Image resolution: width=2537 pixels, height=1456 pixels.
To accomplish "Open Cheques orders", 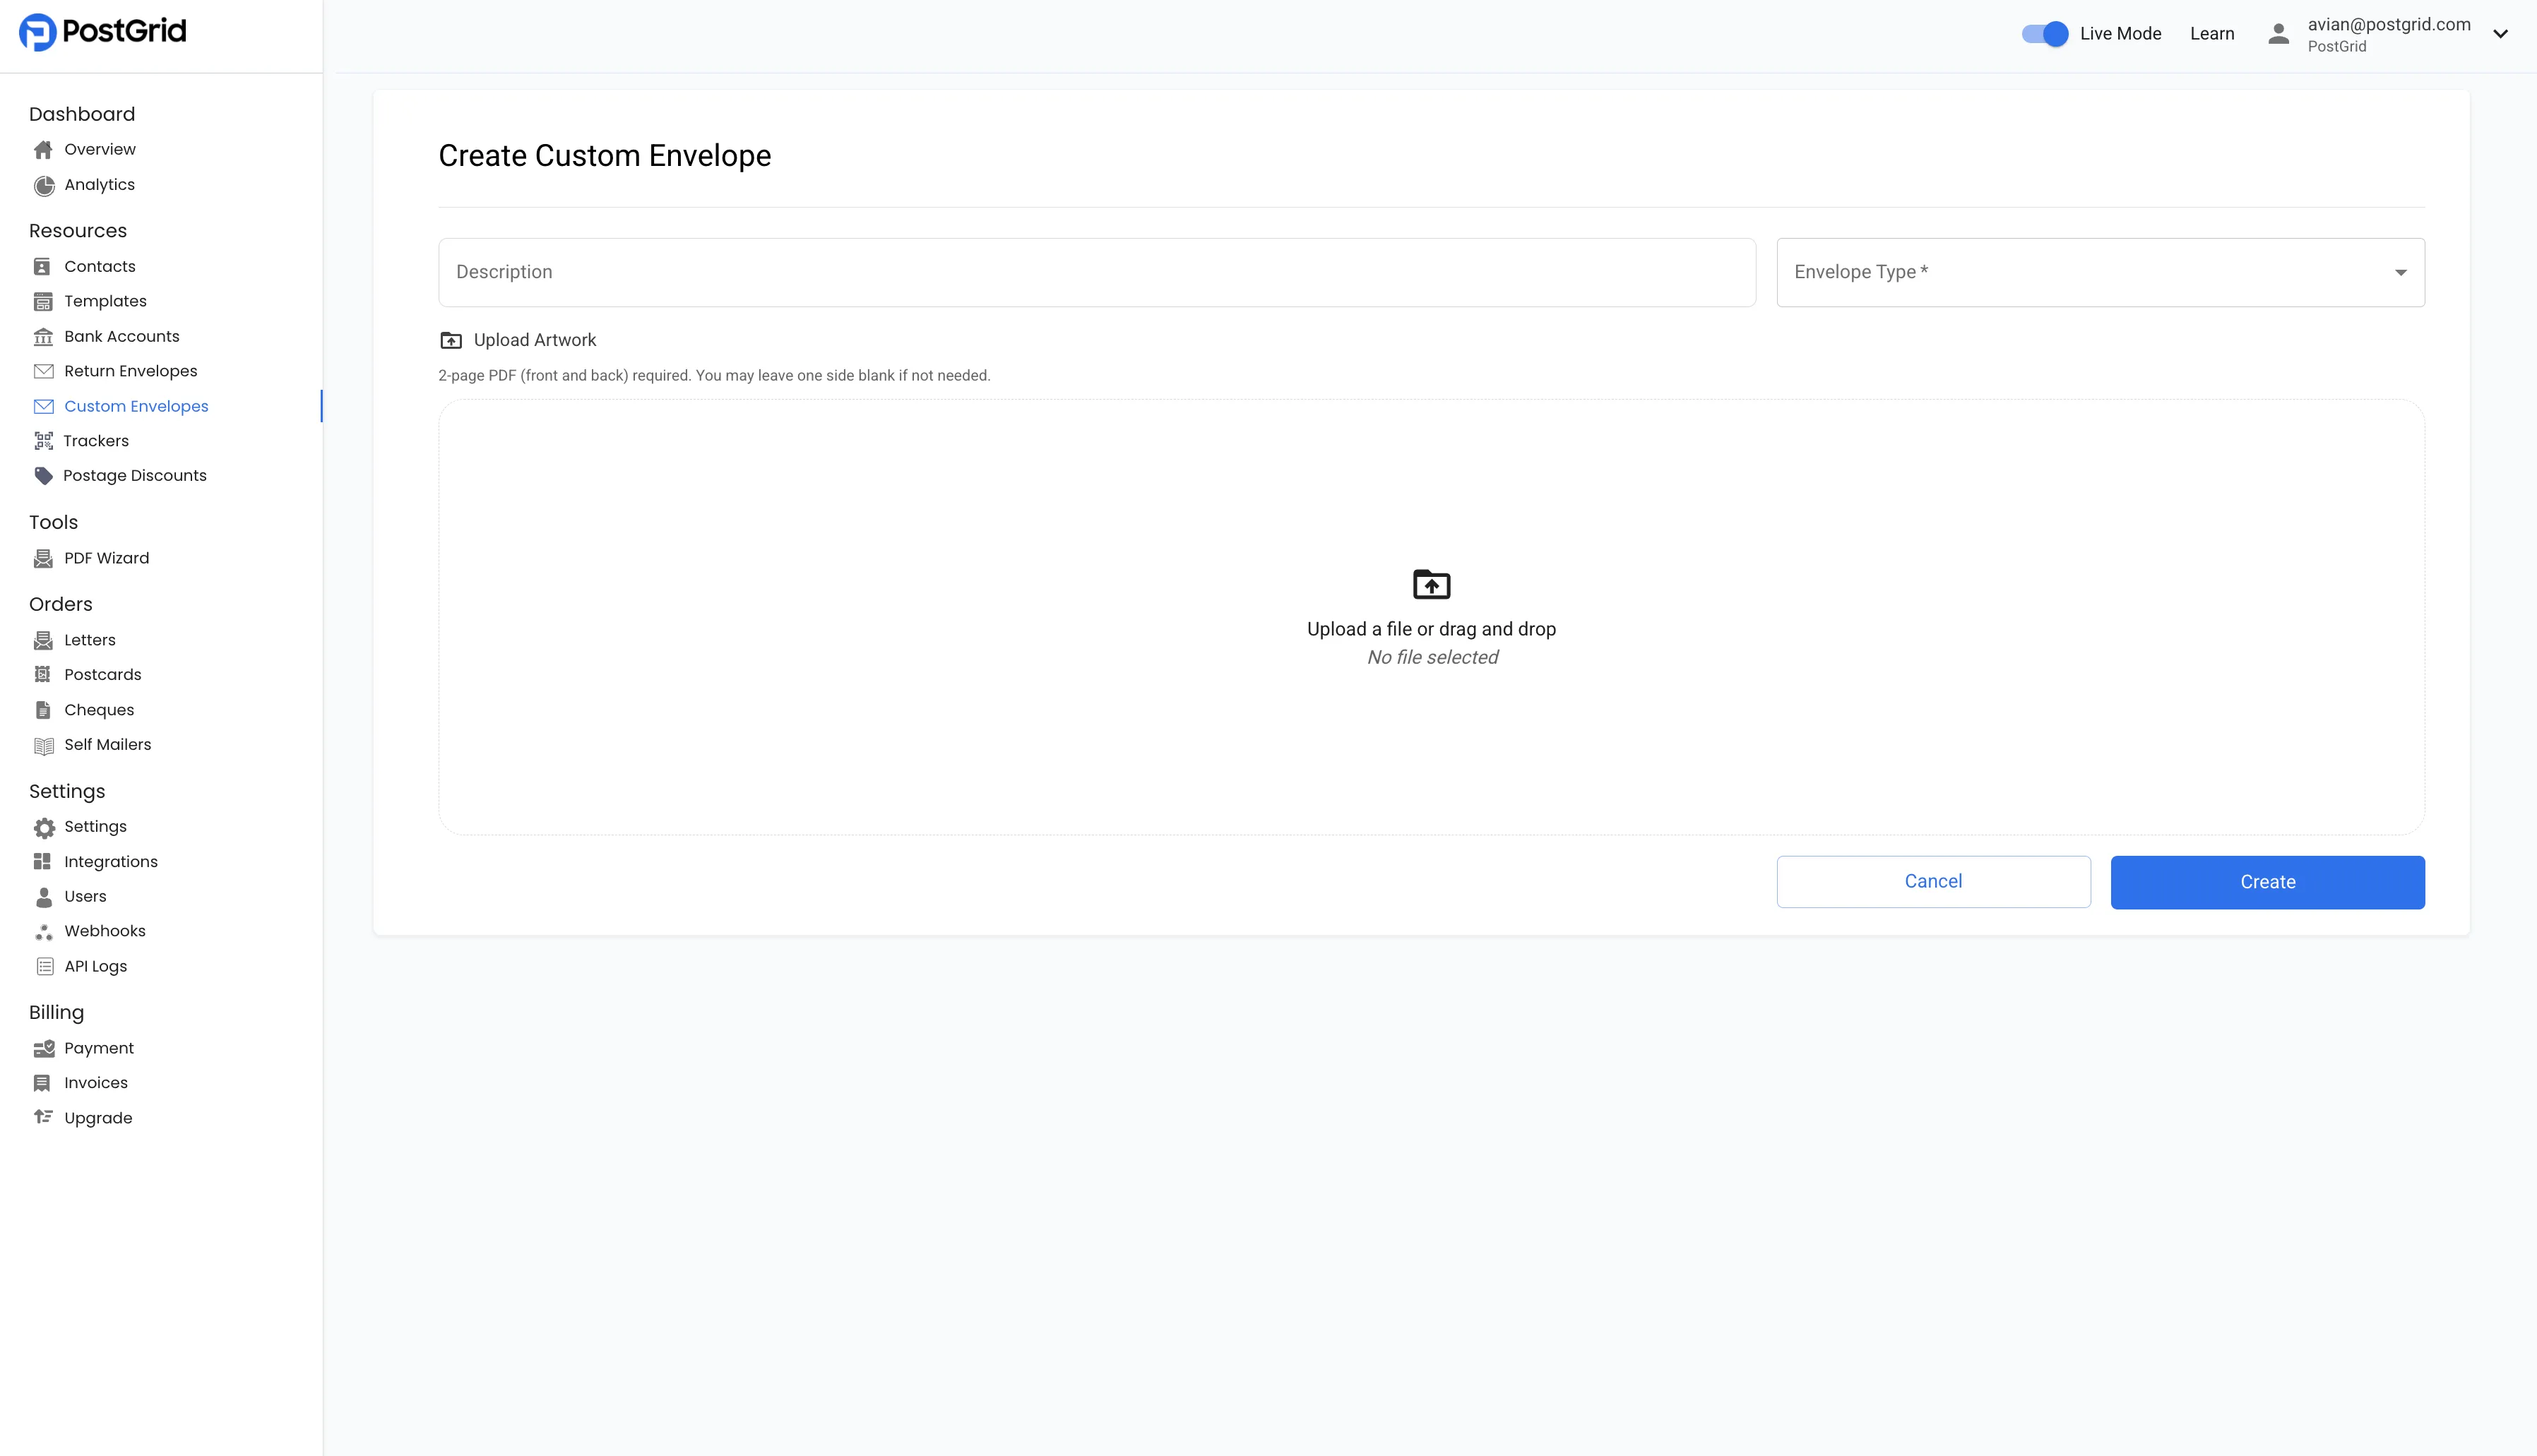I will pos(99,710).
